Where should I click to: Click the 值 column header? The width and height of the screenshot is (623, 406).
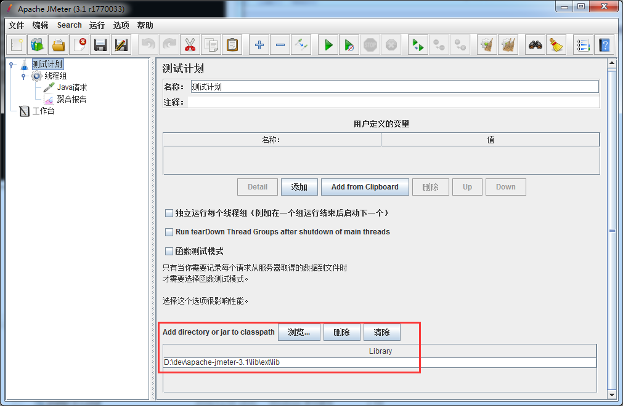(491, 140)
